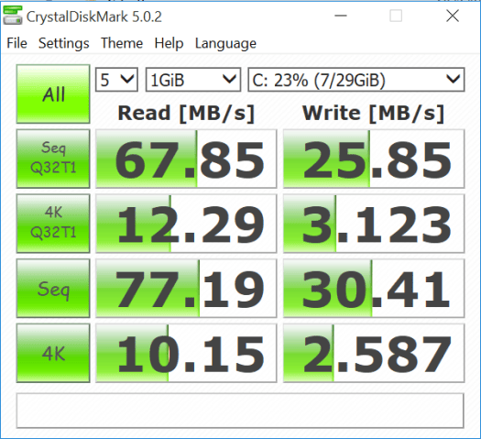Run all benchmarks with the All button

[x=53, y=93]
